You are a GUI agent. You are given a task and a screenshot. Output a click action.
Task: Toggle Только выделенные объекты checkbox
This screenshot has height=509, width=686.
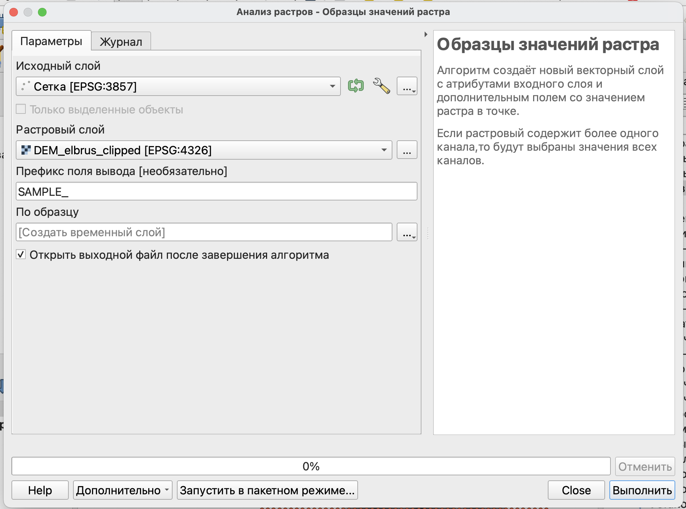click(21, 109)
